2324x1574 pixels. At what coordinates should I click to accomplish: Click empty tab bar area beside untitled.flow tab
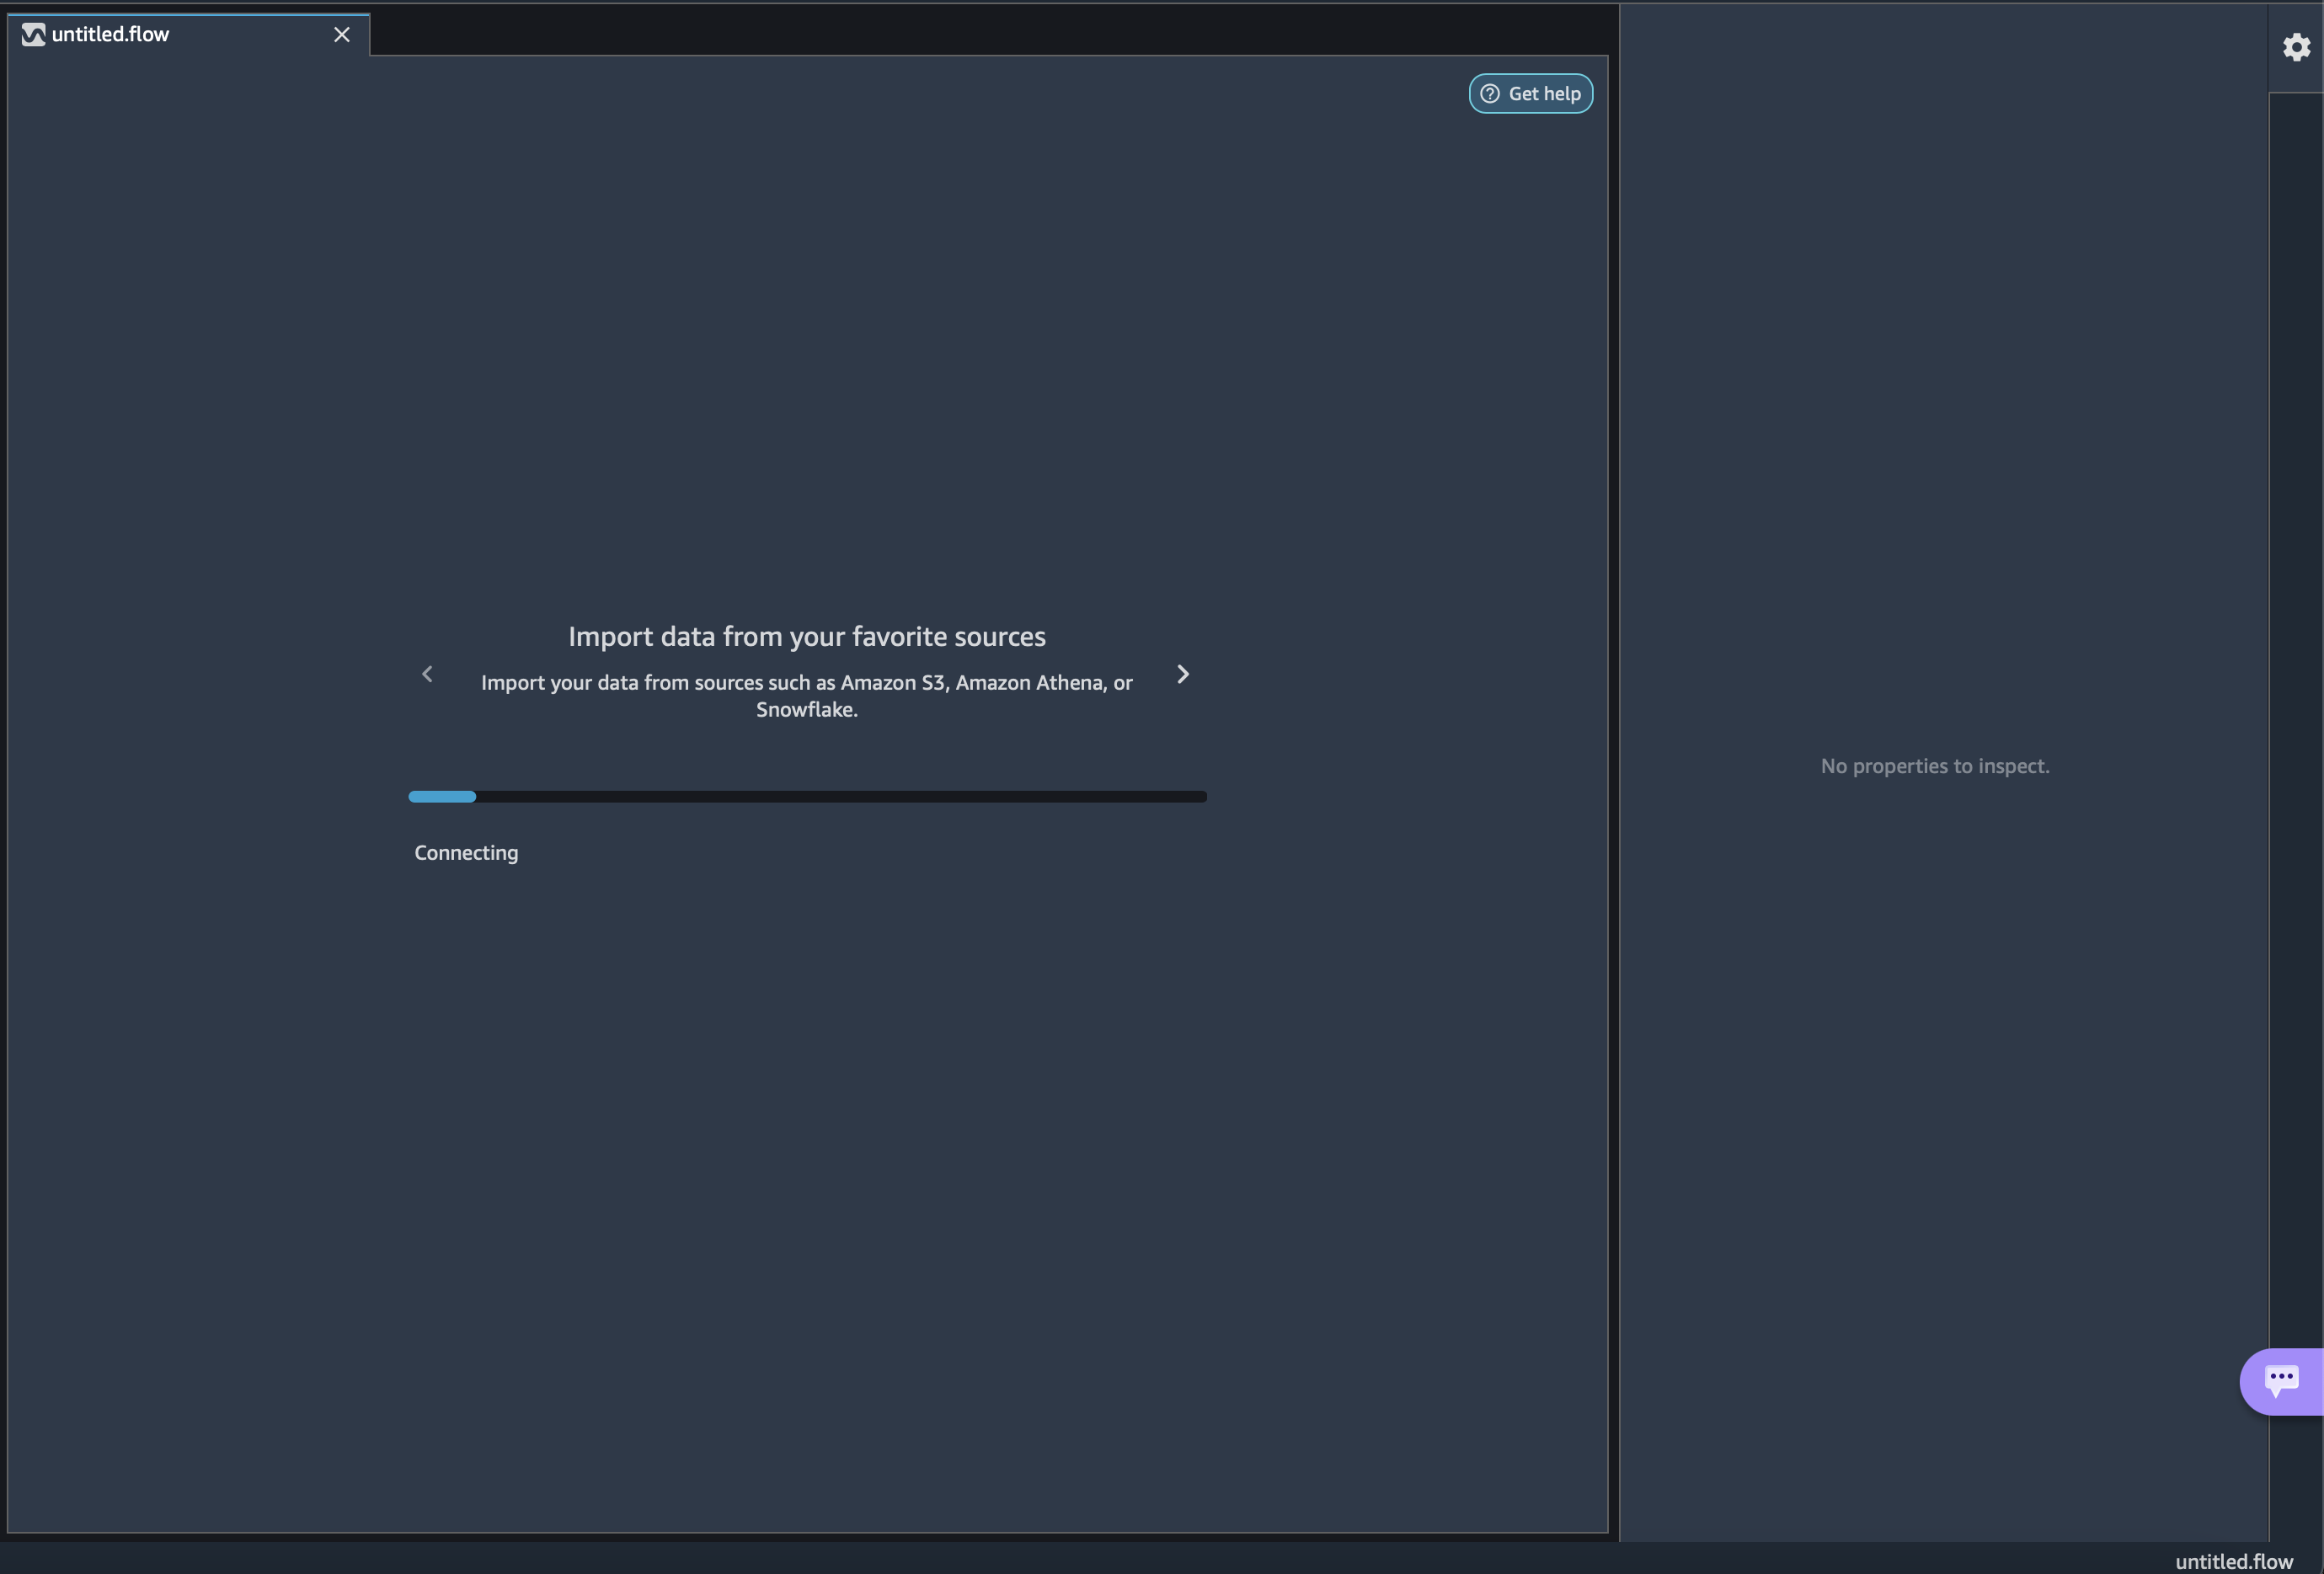pyautogui.click(x=900, y=30)
